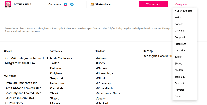The height and width of the screenshot is (105, 207).
Task: Open Tiktok in the dropdown menu
Action: tap(178, 57)
